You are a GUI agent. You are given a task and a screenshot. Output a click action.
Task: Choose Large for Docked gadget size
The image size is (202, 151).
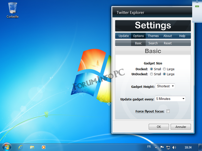coord(164,69)
